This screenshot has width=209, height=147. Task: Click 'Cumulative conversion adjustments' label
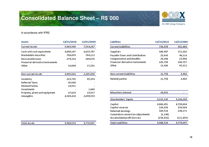tap(130, 114)
